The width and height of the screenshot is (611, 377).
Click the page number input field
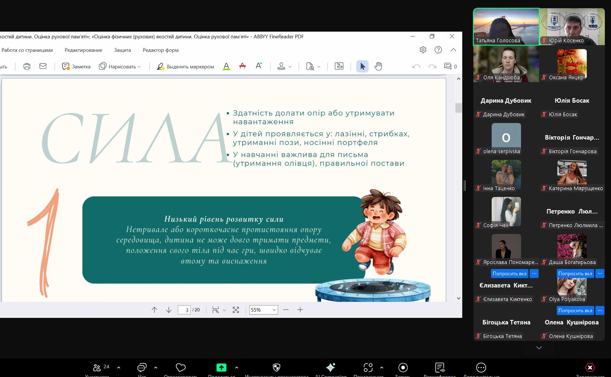pyautogui.click(x=184, y=310)
